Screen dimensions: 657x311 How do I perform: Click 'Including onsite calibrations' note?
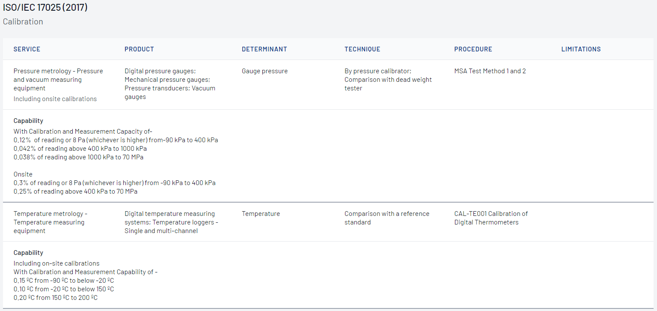tap(55, 99)
